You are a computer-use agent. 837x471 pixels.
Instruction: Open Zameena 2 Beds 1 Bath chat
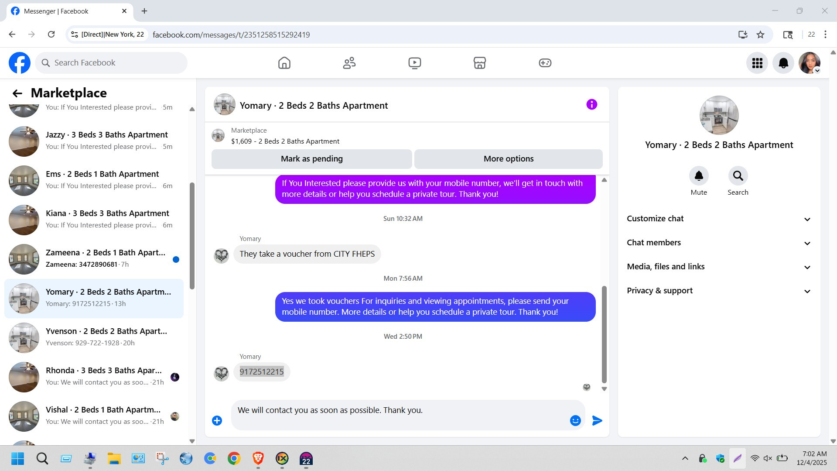[94, 259]
